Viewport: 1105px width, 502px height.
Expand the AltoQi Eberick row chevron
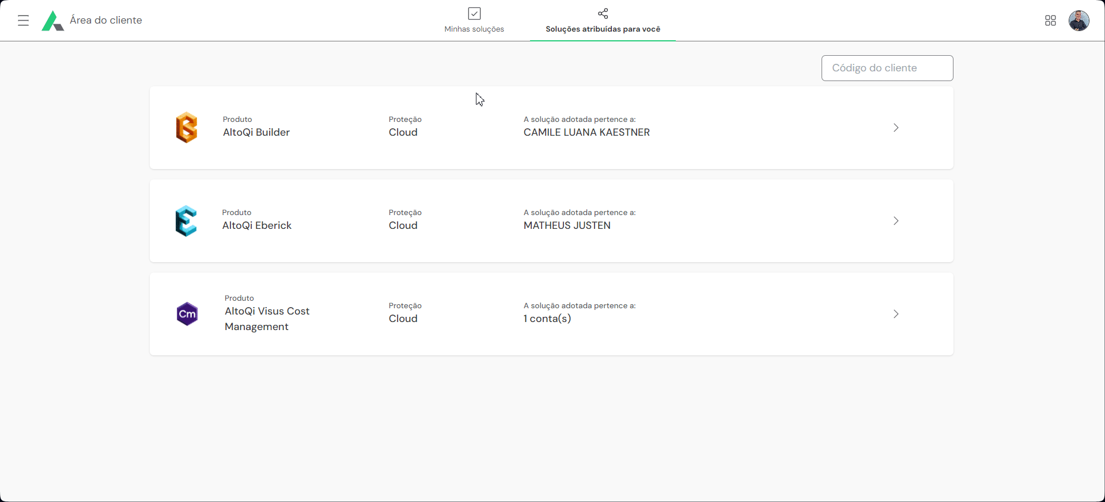point(896,221)
